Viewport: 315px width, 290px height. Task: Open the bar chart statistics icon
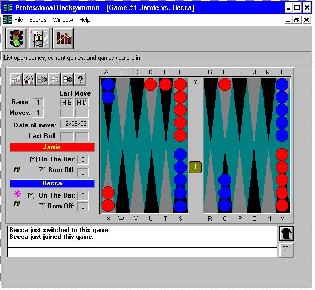tap(63, 38)
